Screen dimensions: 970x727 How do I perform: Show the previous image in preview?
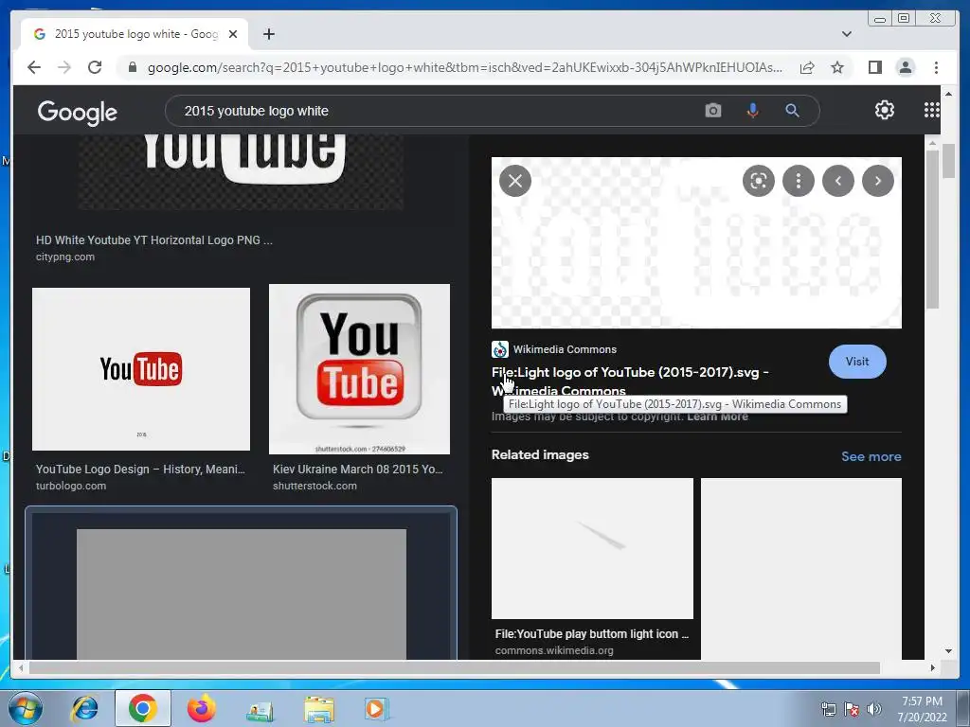(x=838, y=181)
